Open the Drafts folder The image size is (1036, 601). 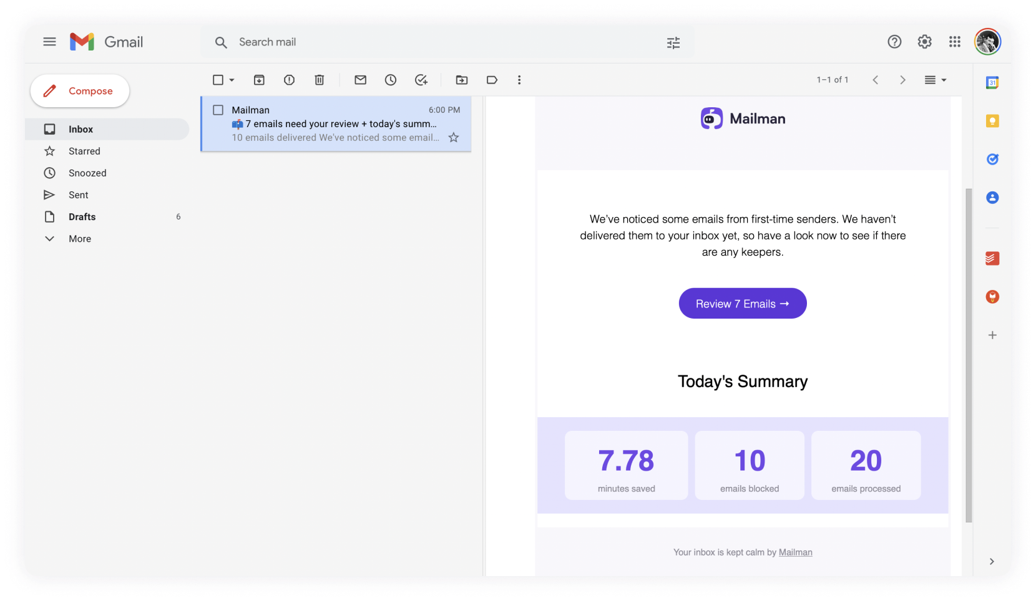[107, 217]
